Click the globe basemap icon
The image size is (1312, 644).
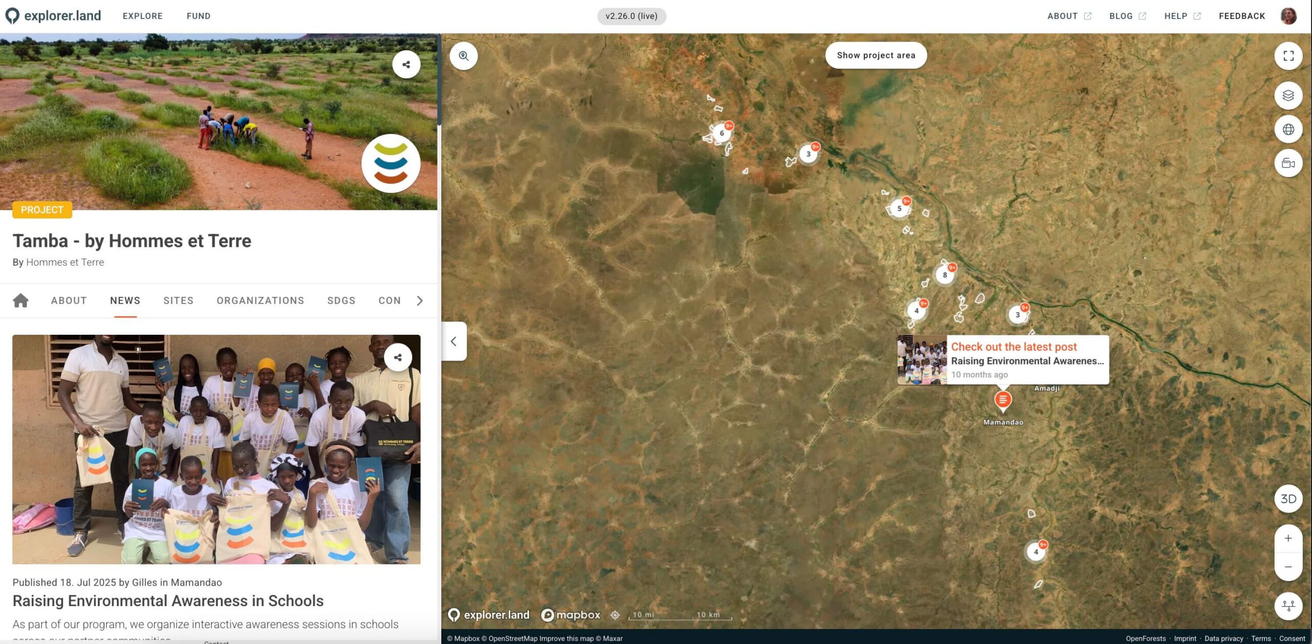(x=1288, y=129)
